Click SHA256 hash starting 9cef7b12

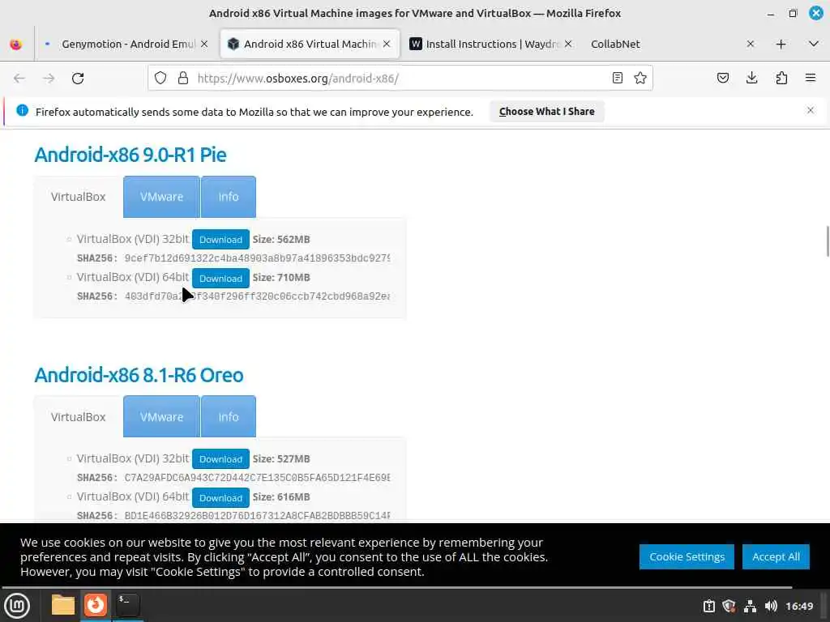257,258
